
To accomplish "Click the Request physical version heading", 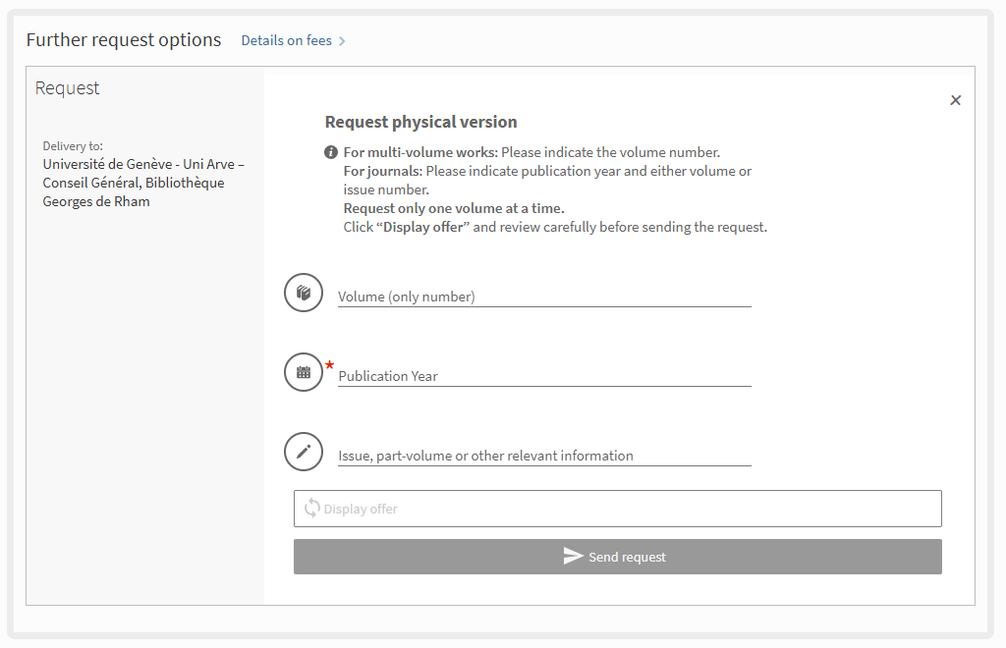I will pos(420,122).
